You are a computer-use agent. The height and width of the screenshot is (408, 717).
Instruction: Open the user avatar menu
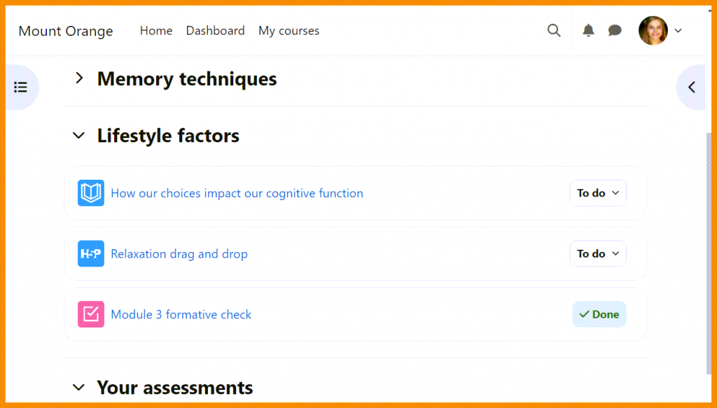pos(660,31)
